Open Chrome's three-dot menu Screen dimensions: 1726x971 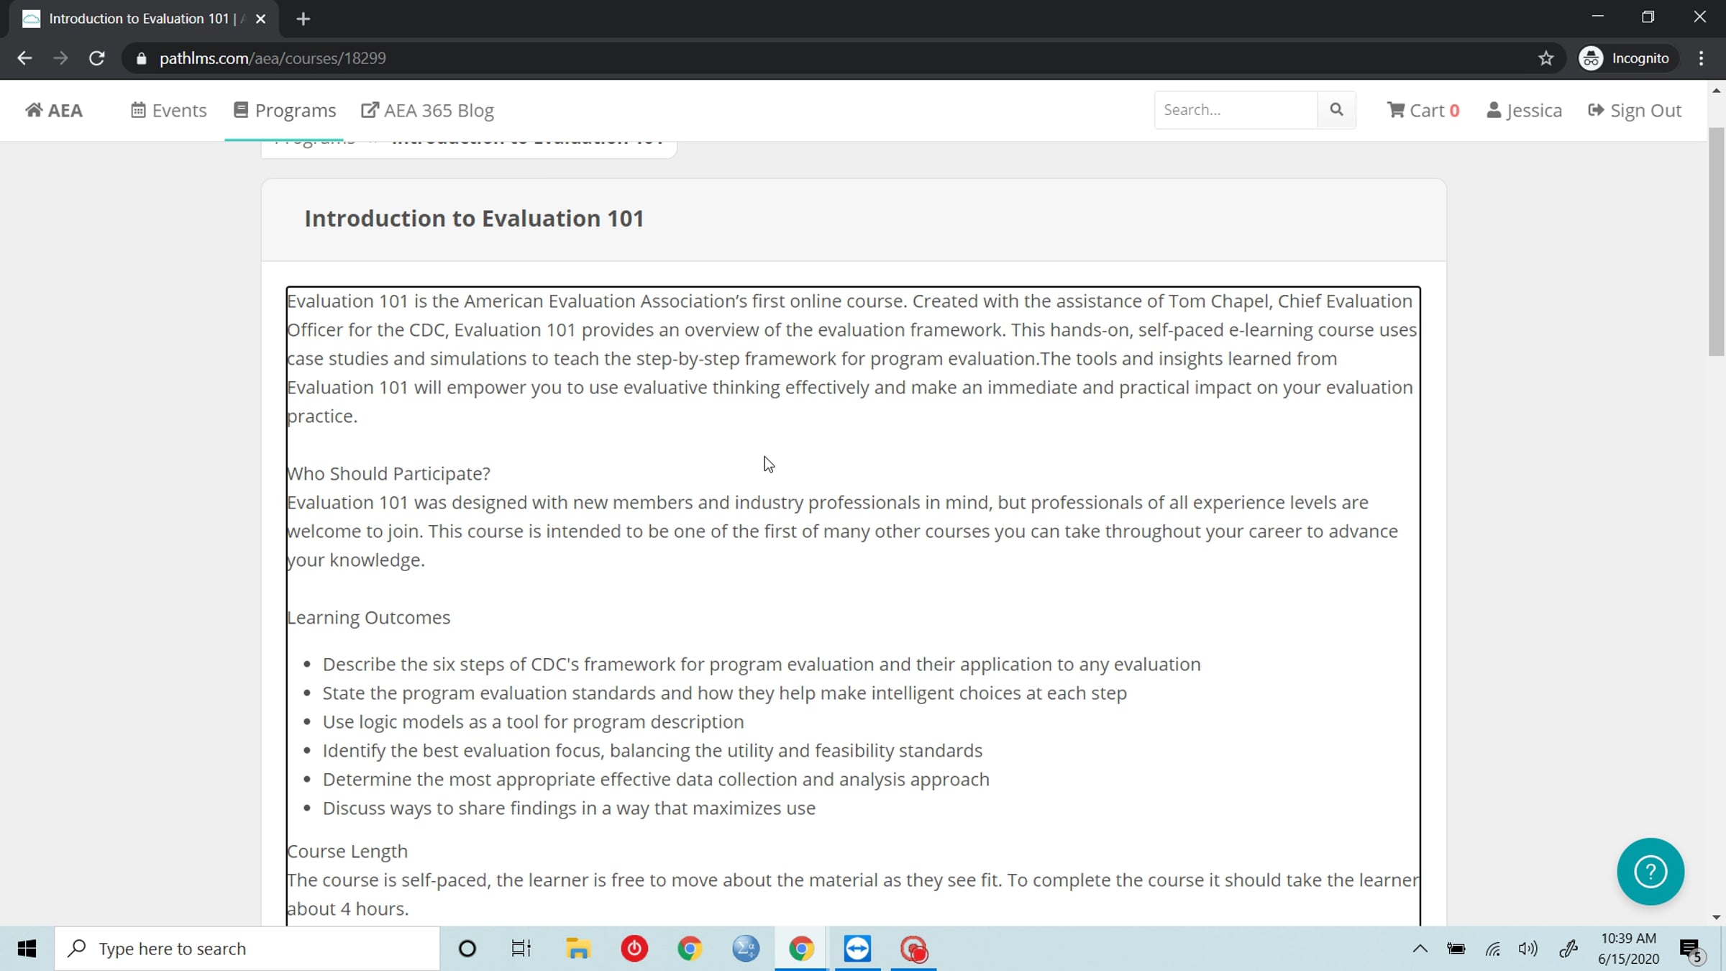pos(1701,58)
